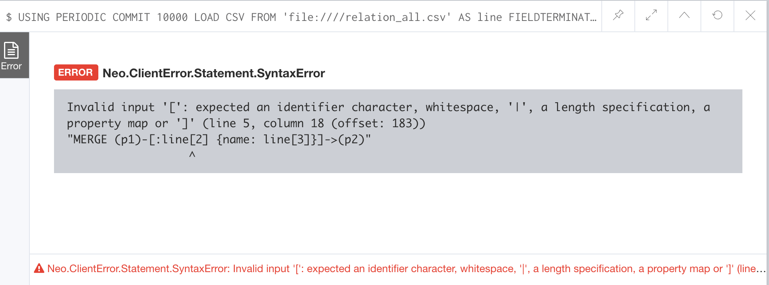
Task: Click the $ prompt symbol in the header
Action: (9, 17)
